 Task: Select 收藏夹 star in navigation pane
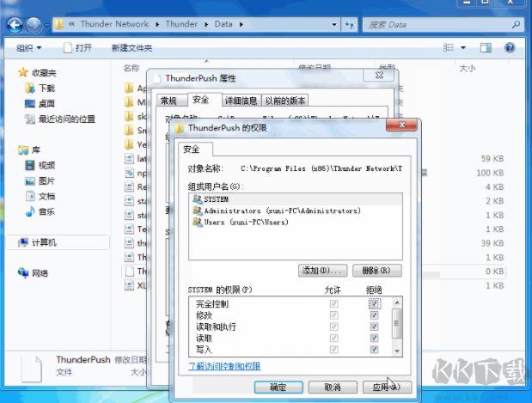tap(22, 72)
